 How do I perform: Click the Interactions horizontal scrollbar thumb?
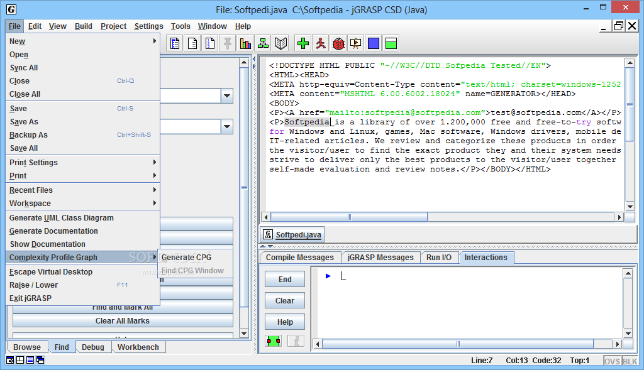click(x=458, y=344)
